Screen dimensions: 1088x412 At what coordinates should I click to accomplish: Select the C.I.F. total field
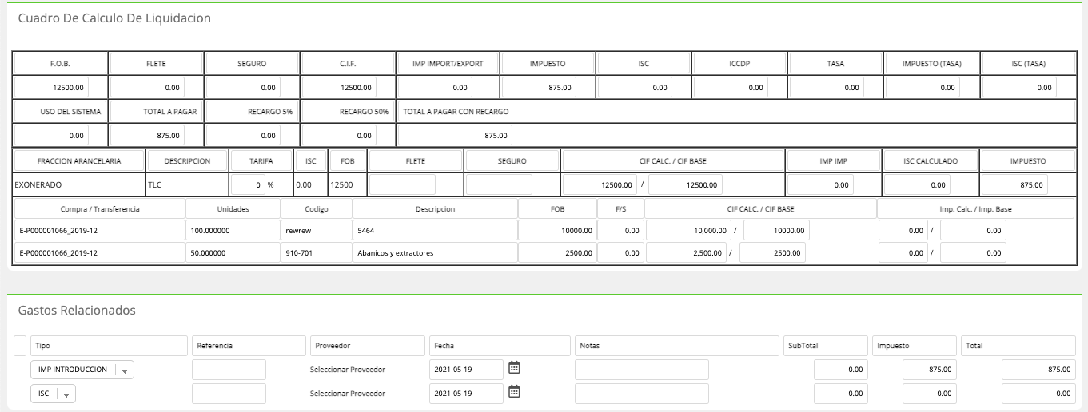tap(340, 88)
